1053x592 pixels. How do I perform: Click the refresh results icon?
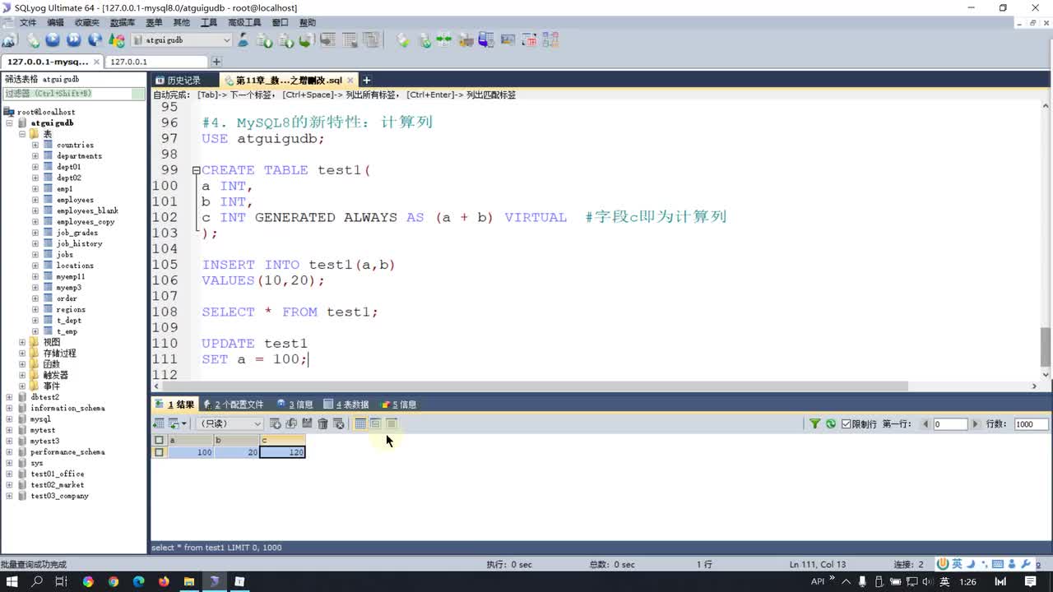[x=831, y=424]
